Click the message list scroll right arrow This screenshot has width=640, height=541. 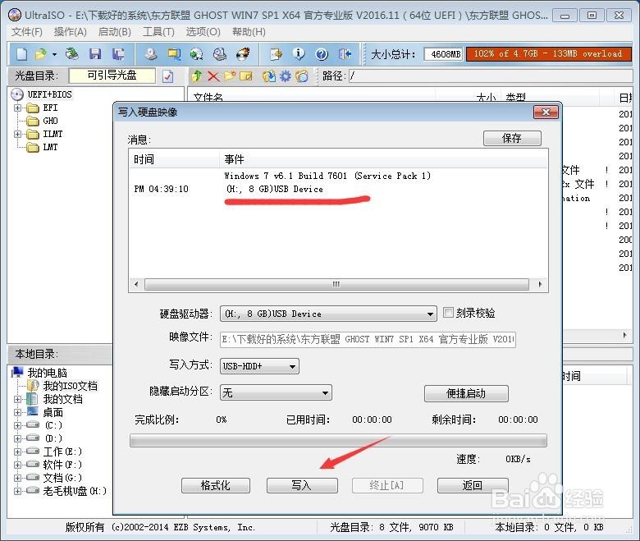pos(540,284)
